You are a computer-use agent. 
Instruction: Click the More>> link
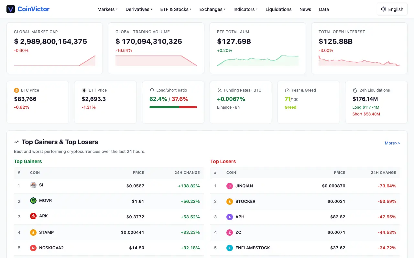click(392, 143)
